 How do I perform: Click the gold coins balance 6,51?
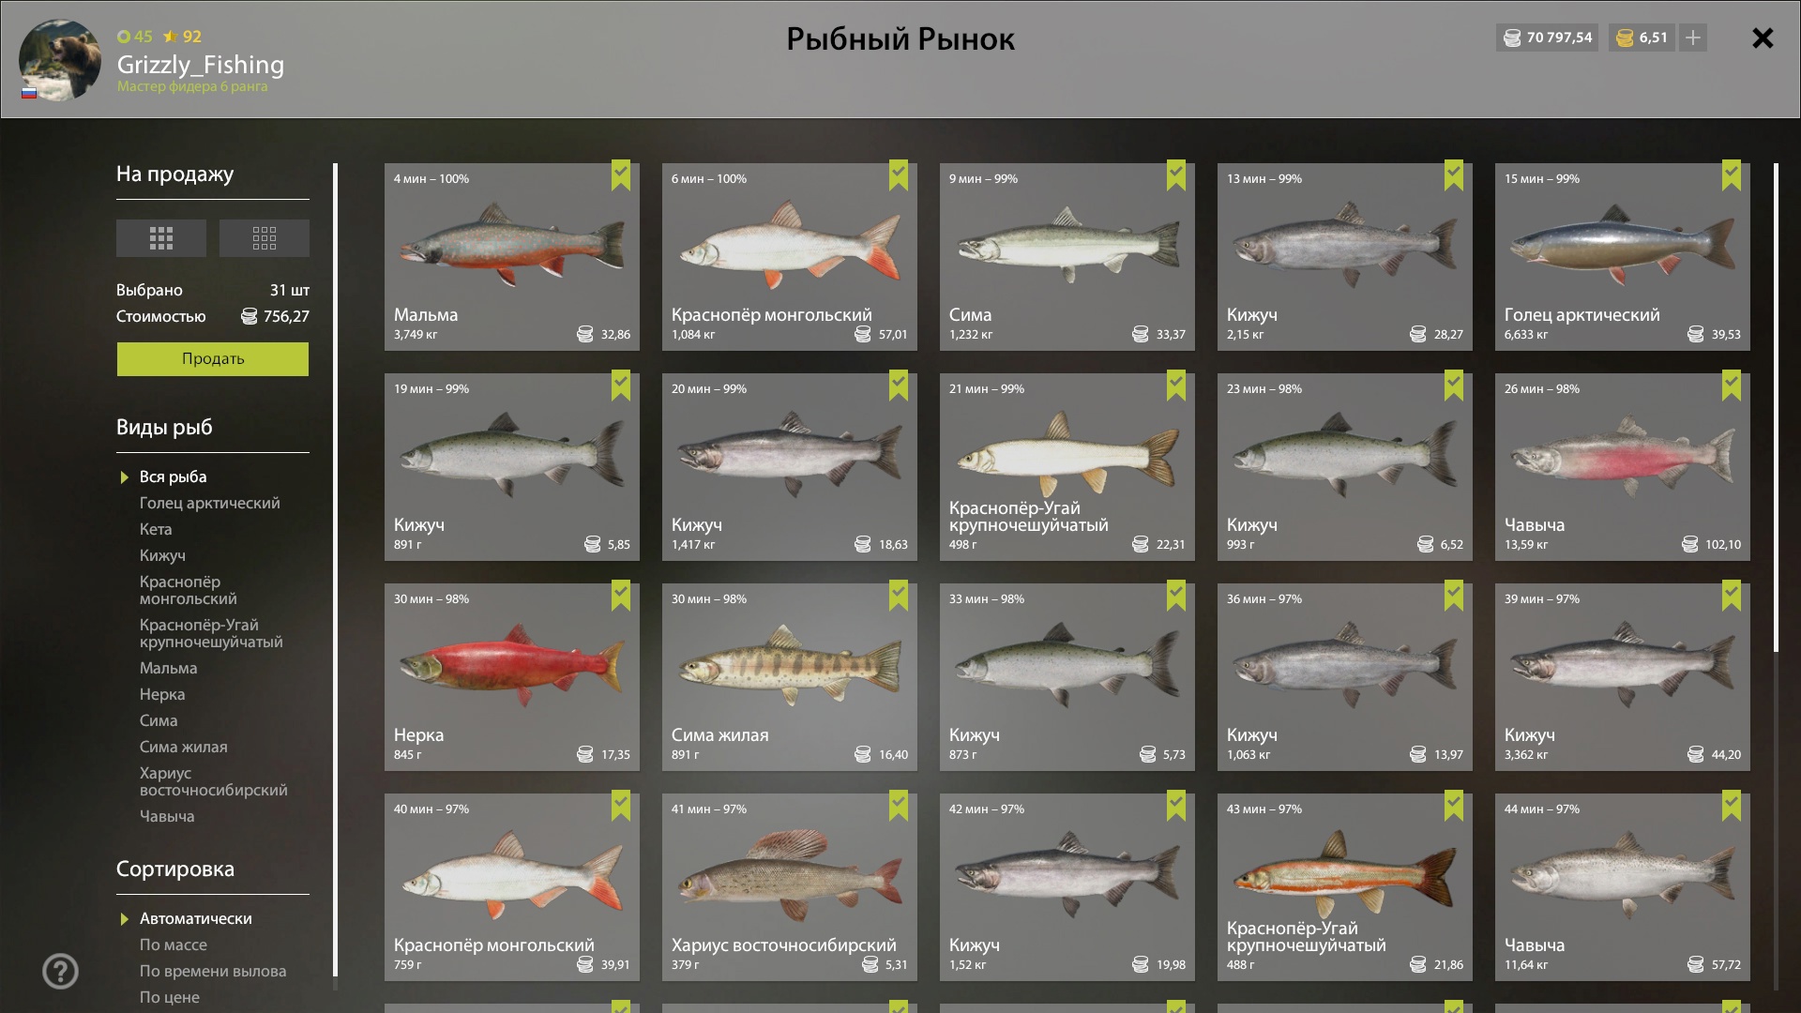[x=1642, y=38]
